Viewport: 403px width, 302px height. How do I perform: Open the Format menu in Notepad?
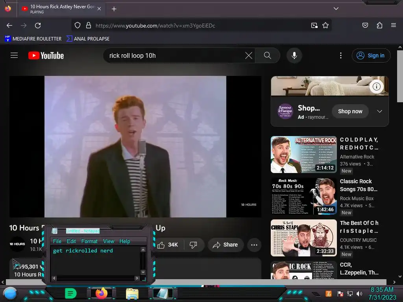click(x=89, y=241)
